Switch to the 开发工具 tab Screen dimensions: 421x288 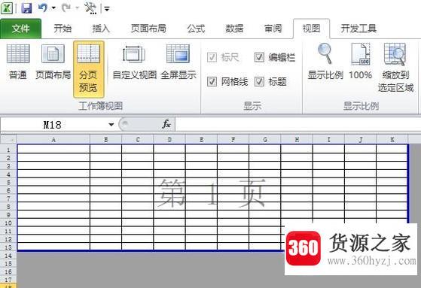pos(358,29)
